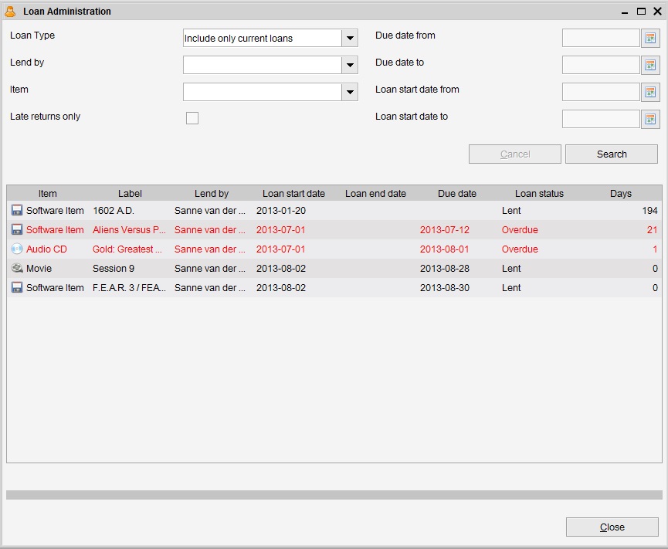
Task: Open calendar picker for Due date from
Action: [650, 38]
